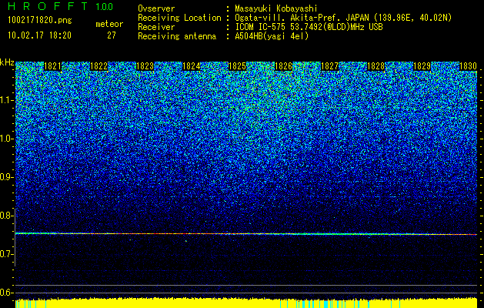Click the 1828 time marker
484x308 pixels.
[376, 66]
